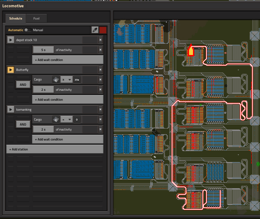Select the depot stock 10 station name
The height and width of the screenshot is (219, 260).
(x=26, y=40)
